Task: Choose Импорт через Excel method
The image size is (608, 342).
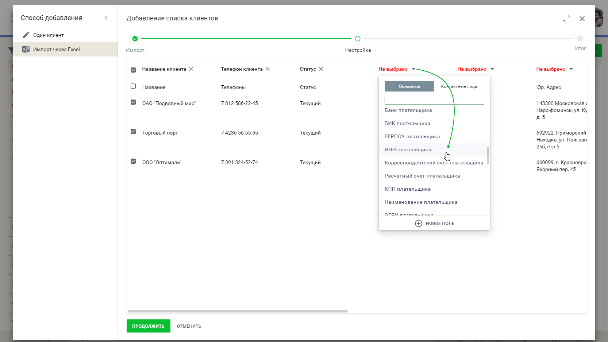Action: click(65, 49)
